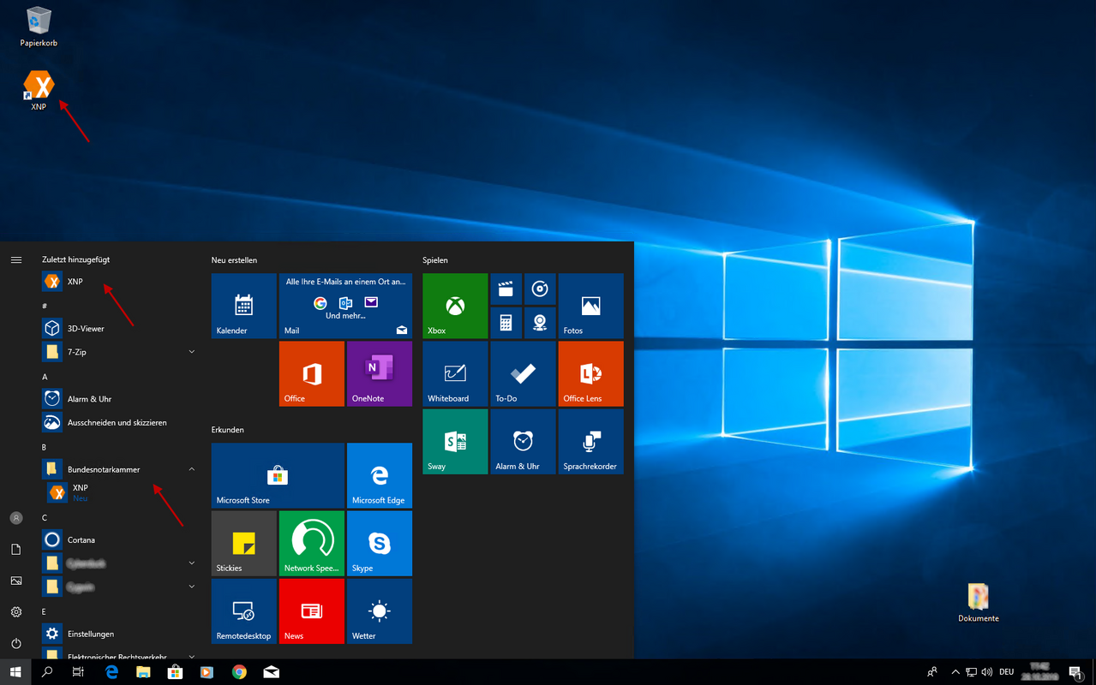Screen dimensions: 1096x685
Task: Select the Spielen group title
Action: tap(434, 259)
